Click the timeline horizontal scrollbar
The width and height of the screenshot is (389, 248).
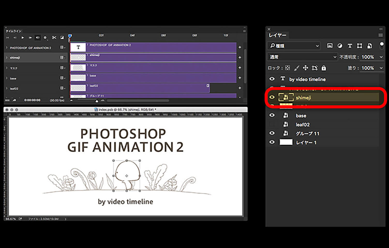coord(138,100)
